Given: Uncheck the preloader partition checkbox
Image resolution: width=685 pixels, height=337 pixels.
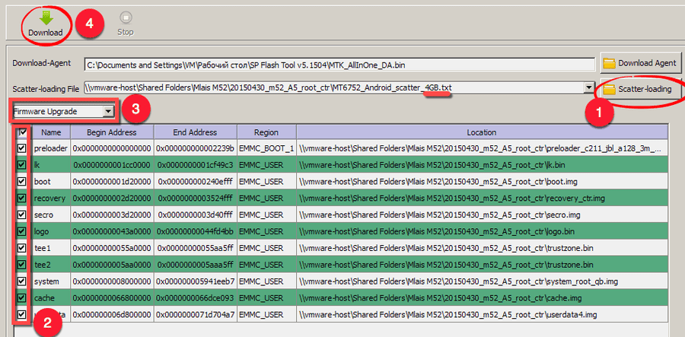Looking at the screenshot, I should 21,148.
